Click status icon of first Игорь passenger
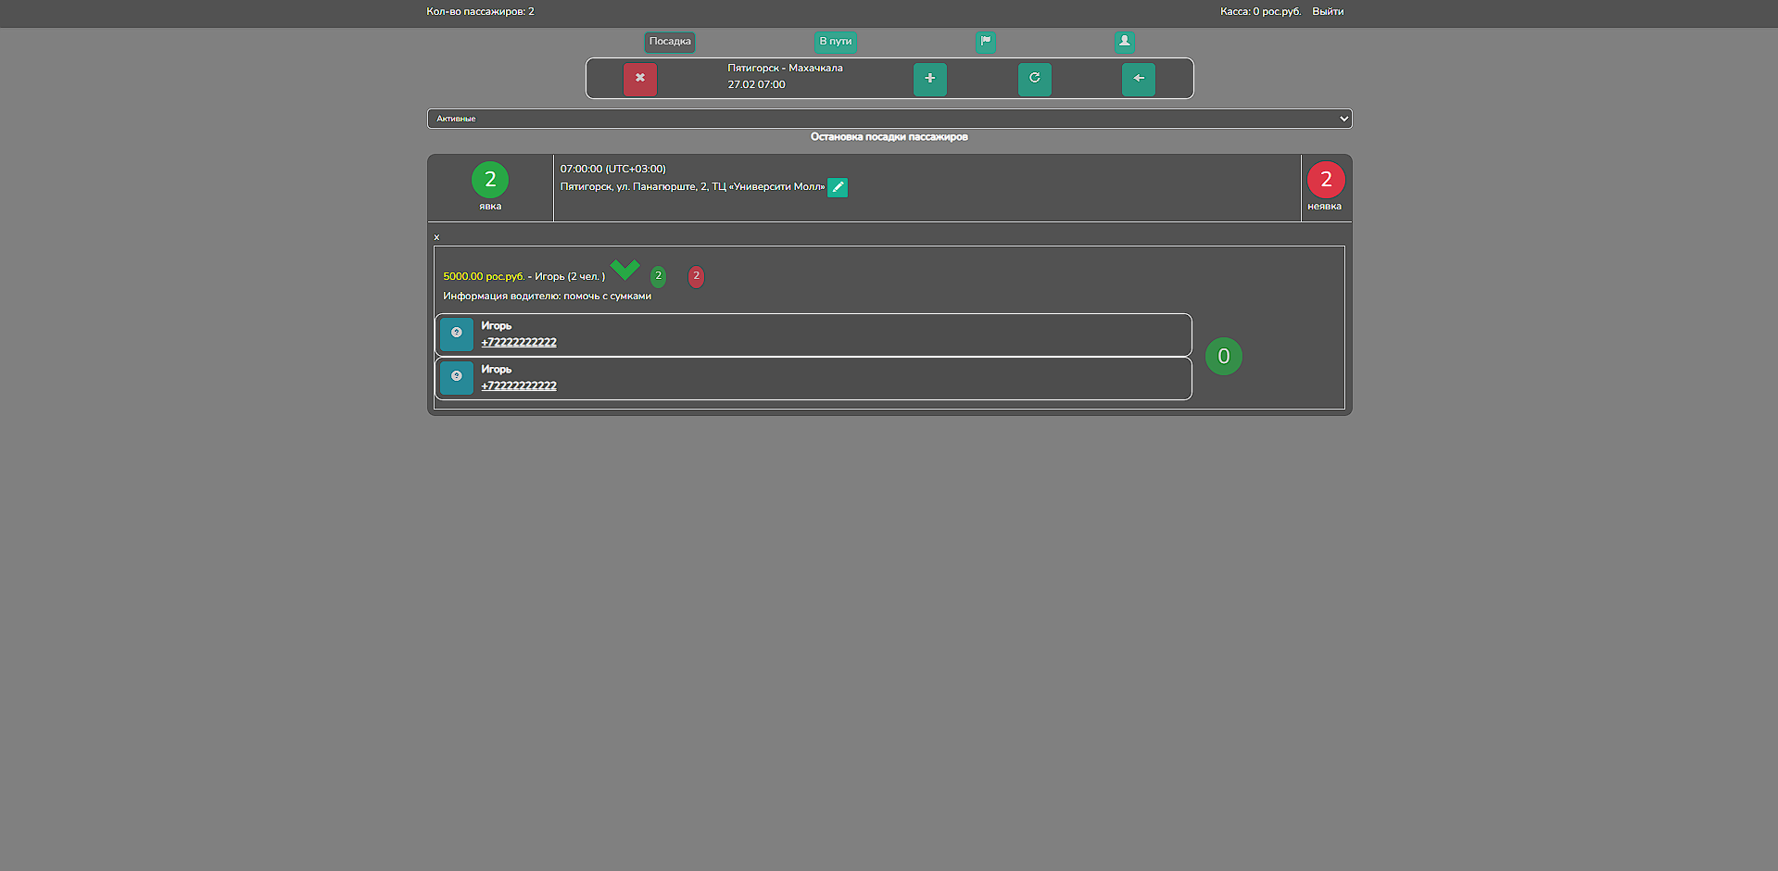Screen dimensions: 1778x871 (457, 334)
